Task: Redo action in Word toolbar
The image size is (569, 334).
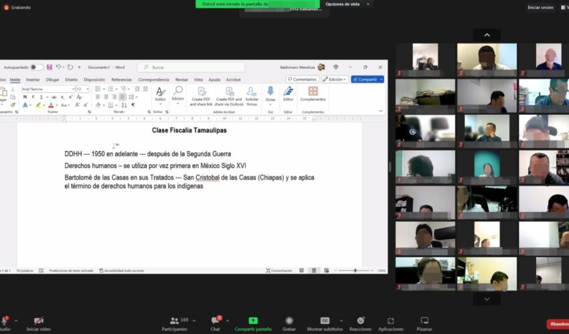Action: (70, 67)
